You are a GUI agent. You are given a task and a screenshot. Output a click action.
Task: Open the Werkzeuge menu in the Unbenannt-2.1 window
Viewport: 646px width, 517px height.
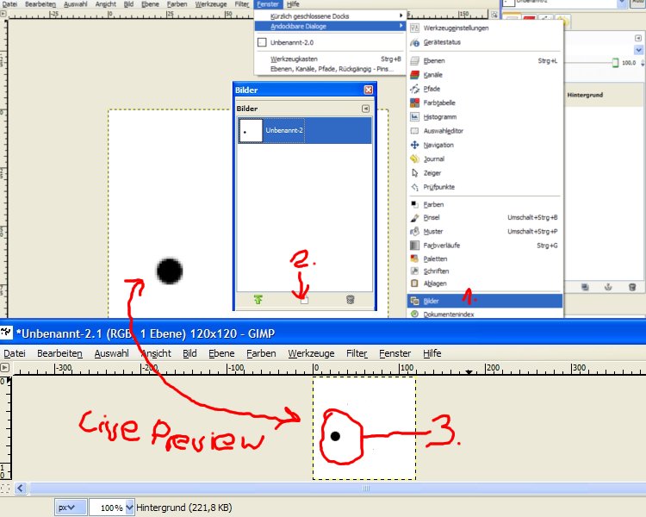coord(311,353)
